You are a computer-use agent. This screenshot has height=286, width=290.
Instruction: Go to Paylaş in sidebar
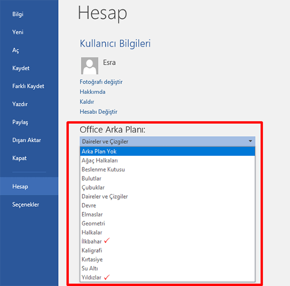coord(20,122)
